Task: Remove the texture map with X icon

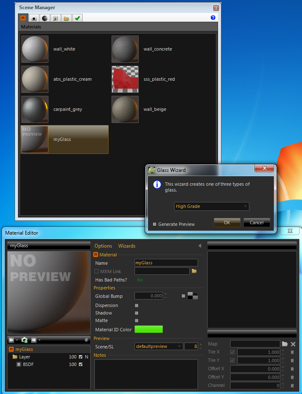Action: [293, 344]
